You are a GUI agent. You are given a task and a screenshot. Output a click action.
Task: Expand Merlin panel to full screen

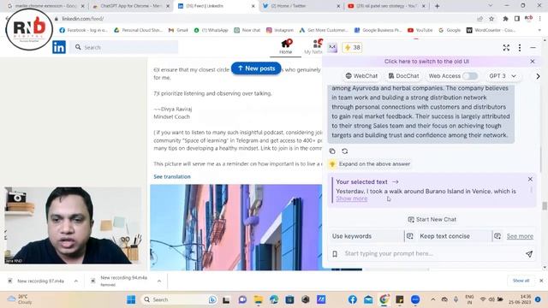pyautogui.click(x=506, y=48)
